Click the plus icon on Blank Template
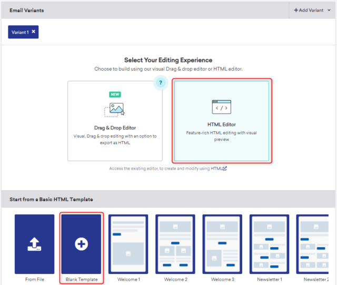 (81, 244)
